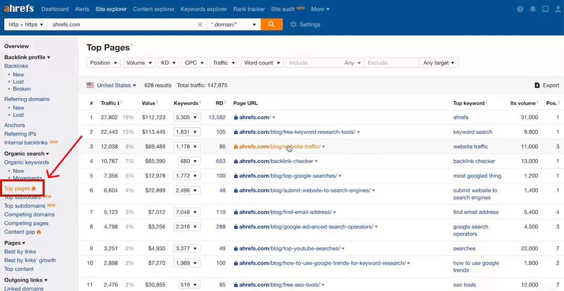
Task: Click the Settings gear icon
Action: click(x=293, y=25)
